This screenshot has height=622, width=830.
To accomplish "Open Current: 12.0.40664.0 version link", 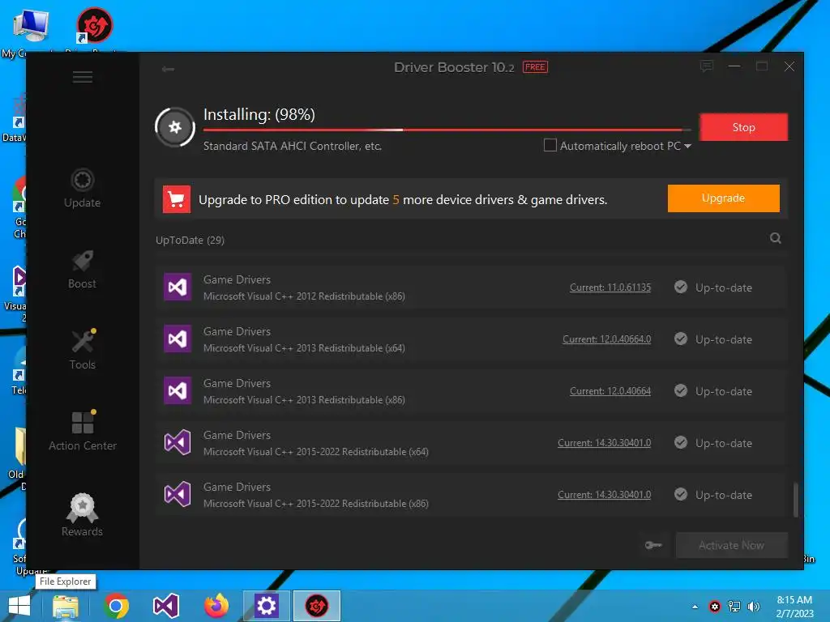I will pos(606,339).
